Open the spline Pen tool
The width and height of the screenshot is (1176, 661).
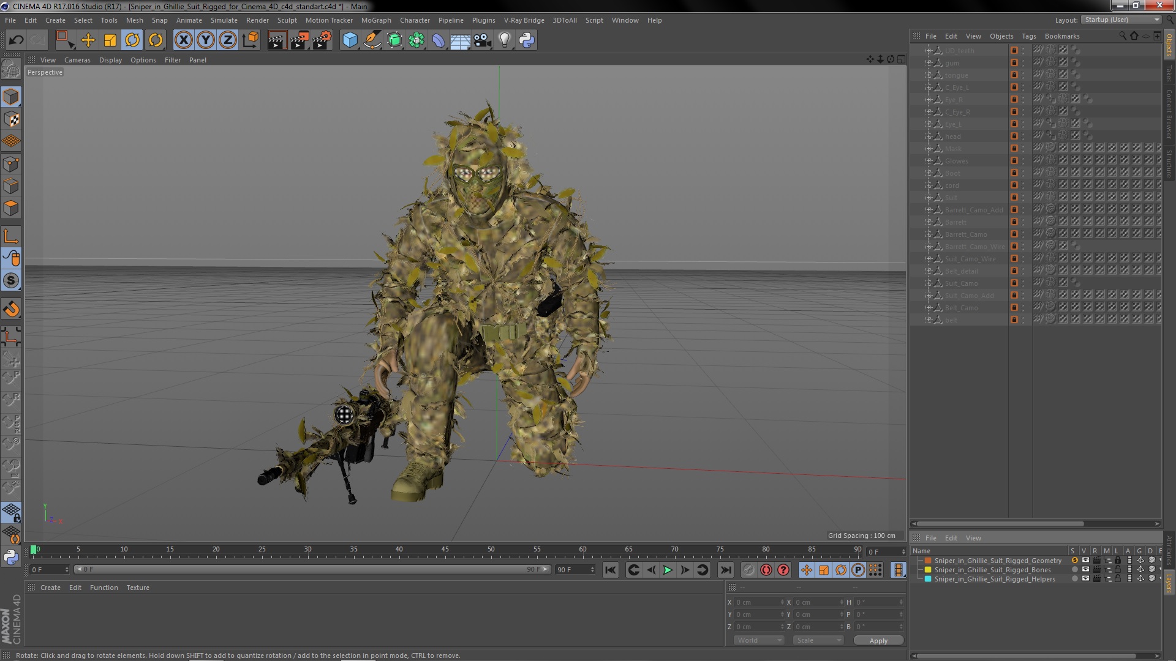(x=372, y=40)
